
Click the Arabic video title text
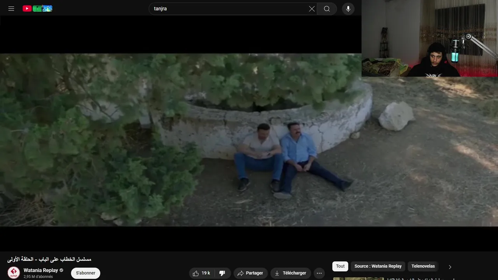[x=49, y=259]
